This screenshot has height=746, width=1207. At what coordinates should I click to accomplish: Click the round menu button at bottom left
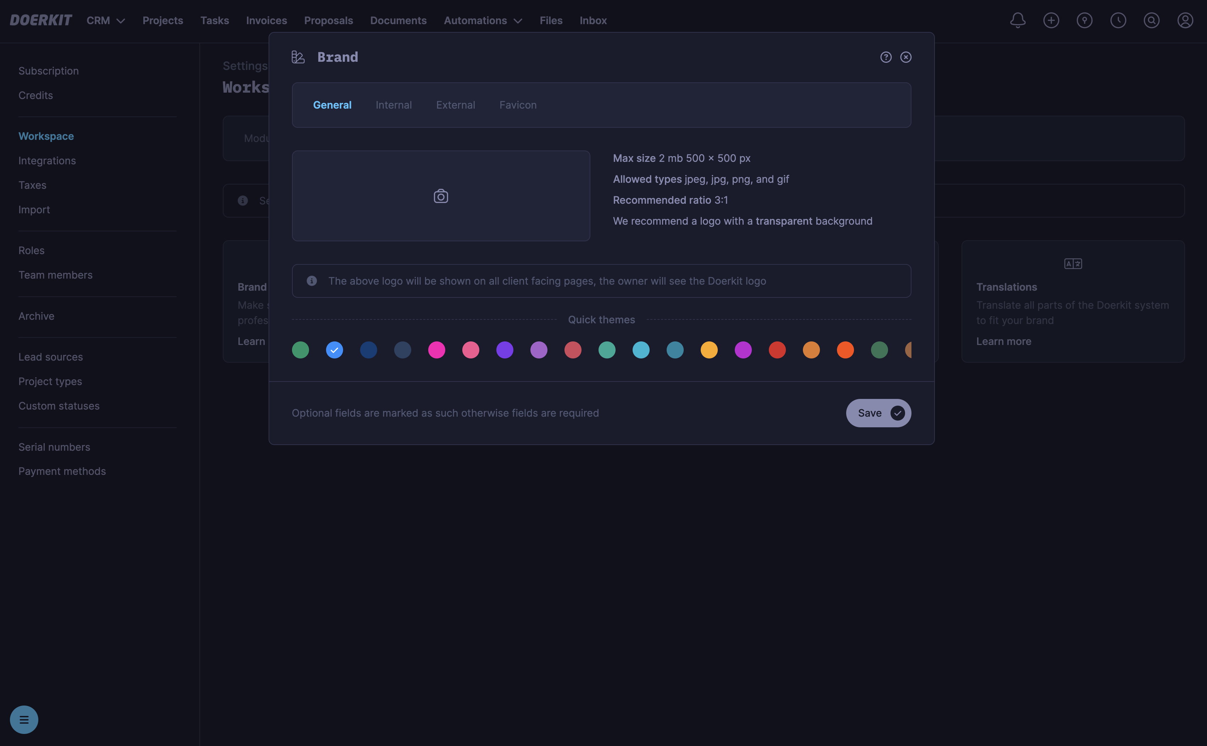click(x=24, y=719)
